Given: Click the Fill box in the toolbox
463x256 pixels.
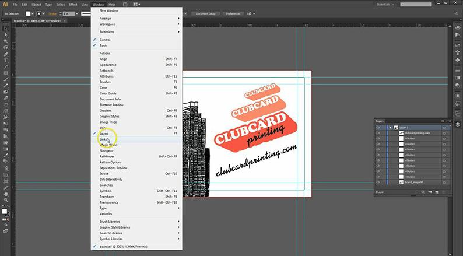Looking at the screenshot, I should pyautogui.click(x=5, y=212).
